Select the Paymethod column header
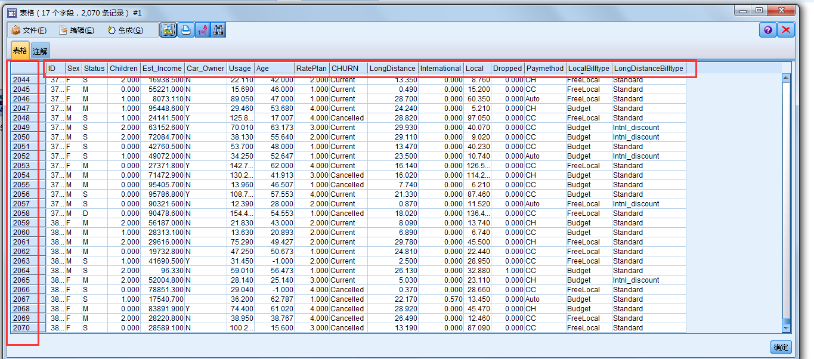The image size is (814, 359). pos(544,68)
